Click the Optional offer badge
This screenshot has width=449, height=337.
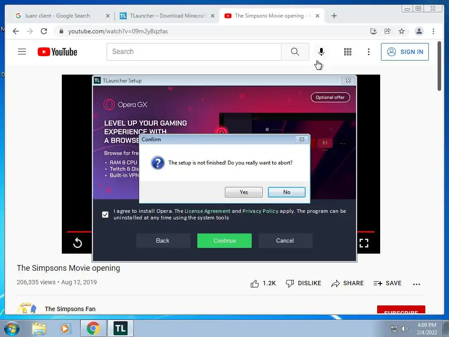[330, 97]
